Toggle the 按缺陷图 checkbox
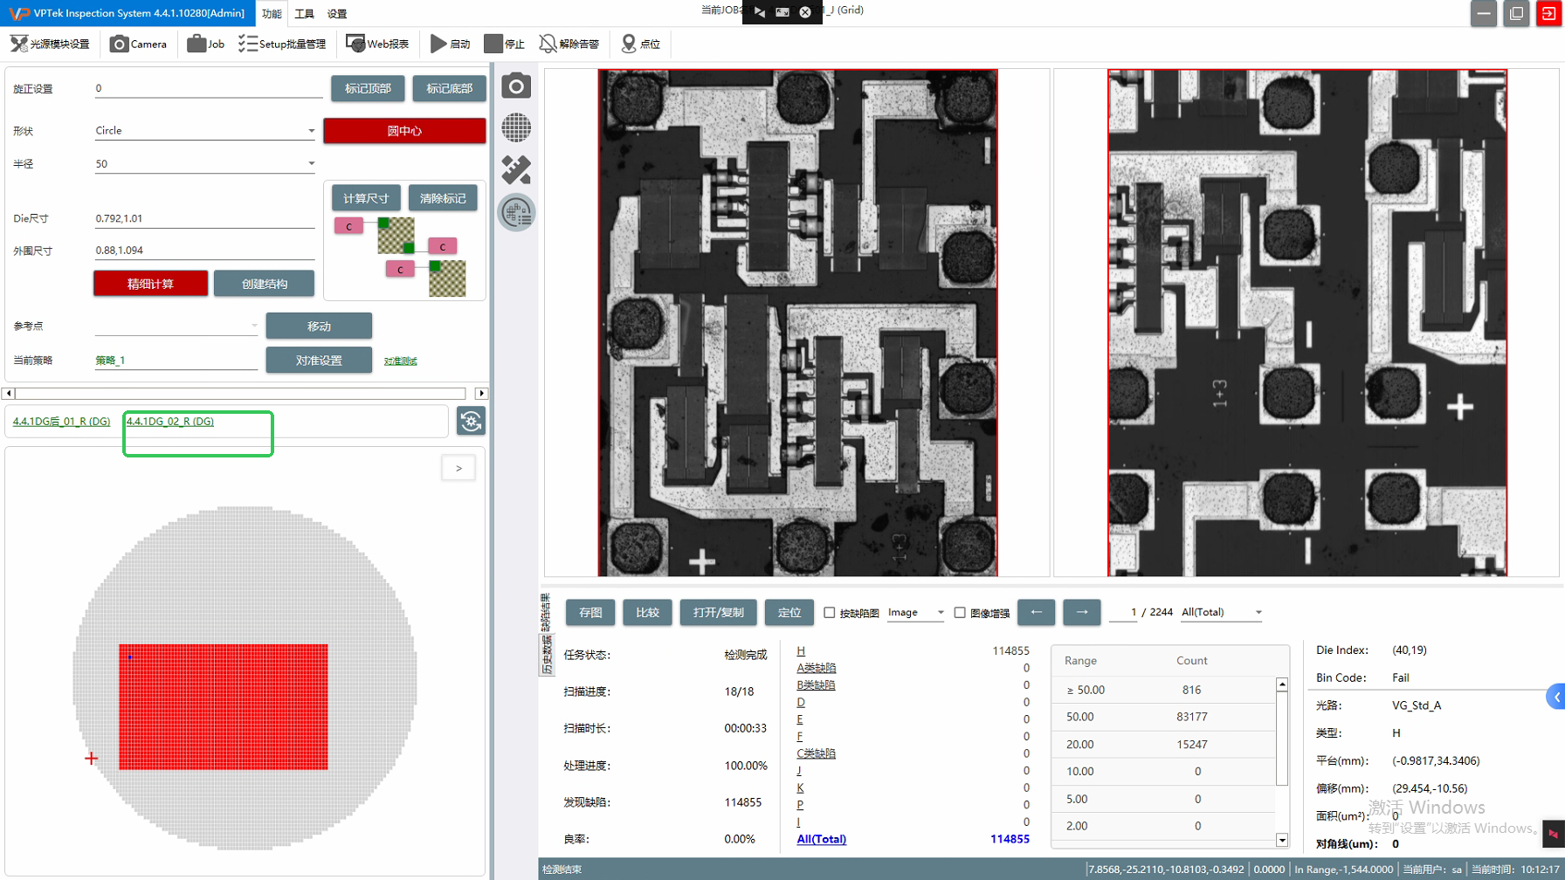 [x=830, y=613]
